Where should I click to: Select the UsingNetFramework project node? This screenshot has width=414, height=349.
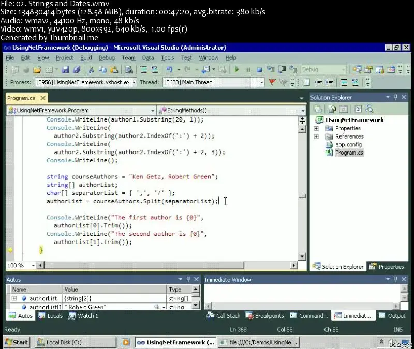tap(354, 120)
